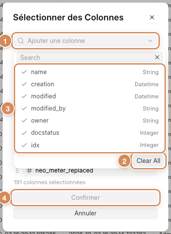171x234 pixels.
Task: Grab the drag handle beside neo_meter_replaced
Action: (17, 171)
